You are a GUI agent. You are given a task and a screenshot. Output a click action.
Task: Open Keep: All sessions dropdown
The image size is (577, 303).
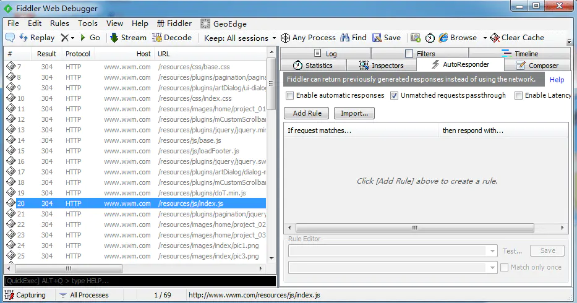point(240,38)
